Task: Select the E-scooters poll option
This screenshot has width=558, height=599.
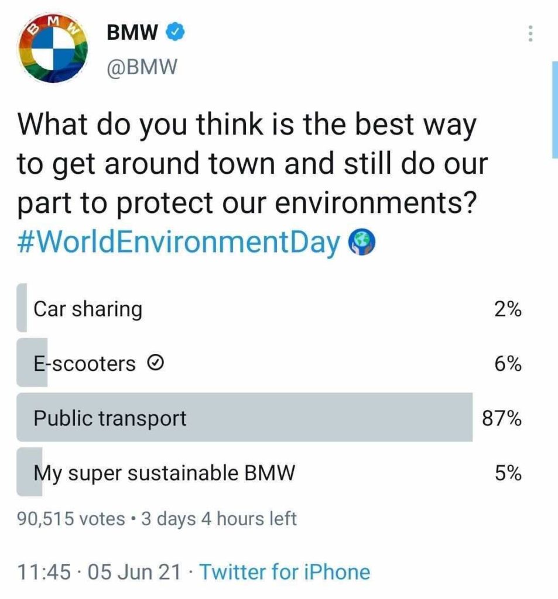Action: (269, 363)
